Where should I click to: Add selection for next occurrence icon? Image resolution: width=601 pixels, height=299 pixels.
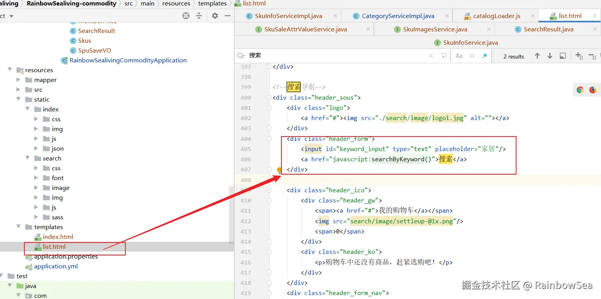(x=579, y=56)
